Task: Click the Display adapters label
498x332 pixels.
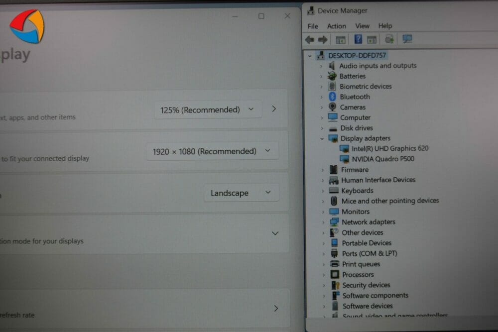Action: [365, 138]
